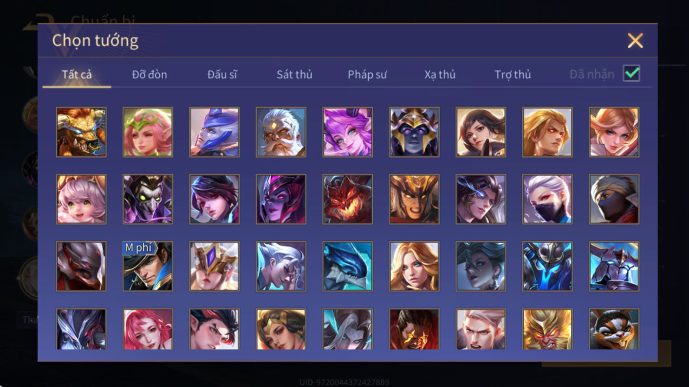Close the 'Chọn tướng' dialog
The width and height of the screenshot is (689, 387).
pyautogui.click(x=635, y=41)
